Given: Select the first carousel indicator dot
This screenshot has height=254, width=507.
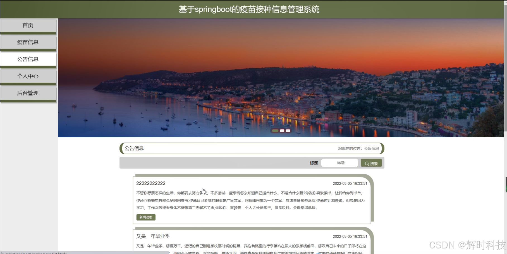Looking at the screenshot, I should coord(275,131).
